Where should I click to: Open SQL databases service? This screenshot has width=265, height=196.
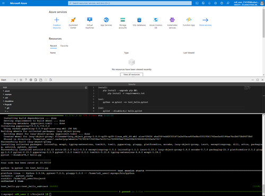pos(139,20)
